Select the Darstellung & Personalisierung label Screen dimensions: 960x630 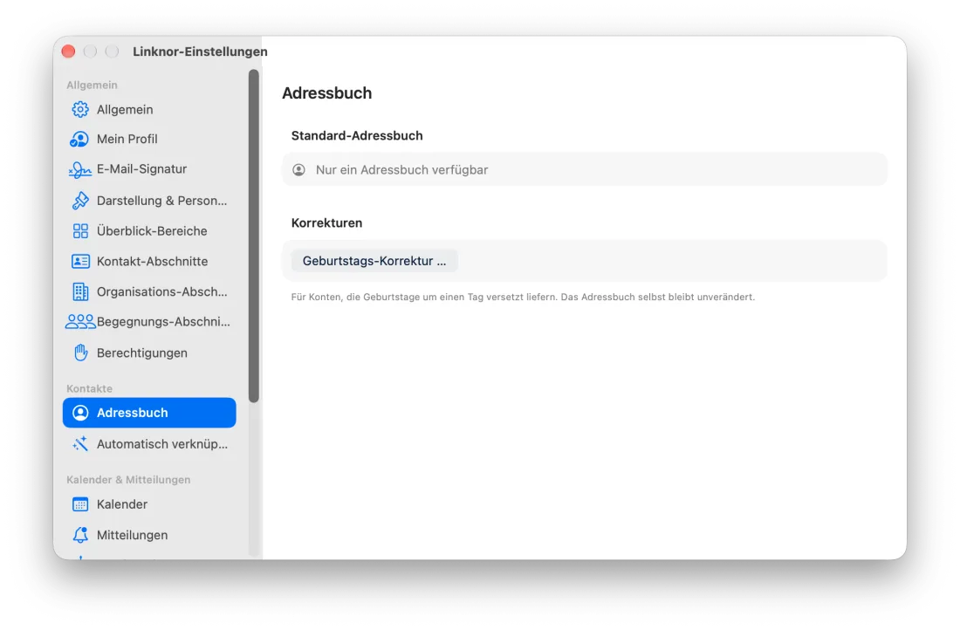coord(161,200)
